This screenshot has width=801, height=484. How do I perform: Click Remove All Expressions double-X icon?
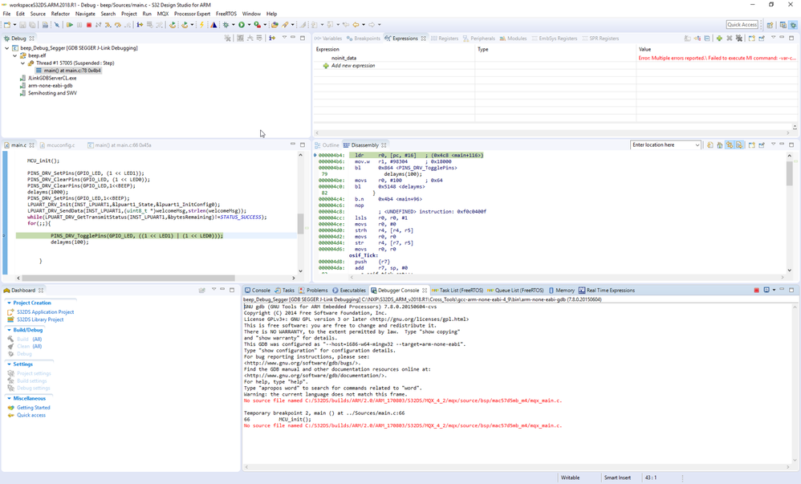click(738, 39)
